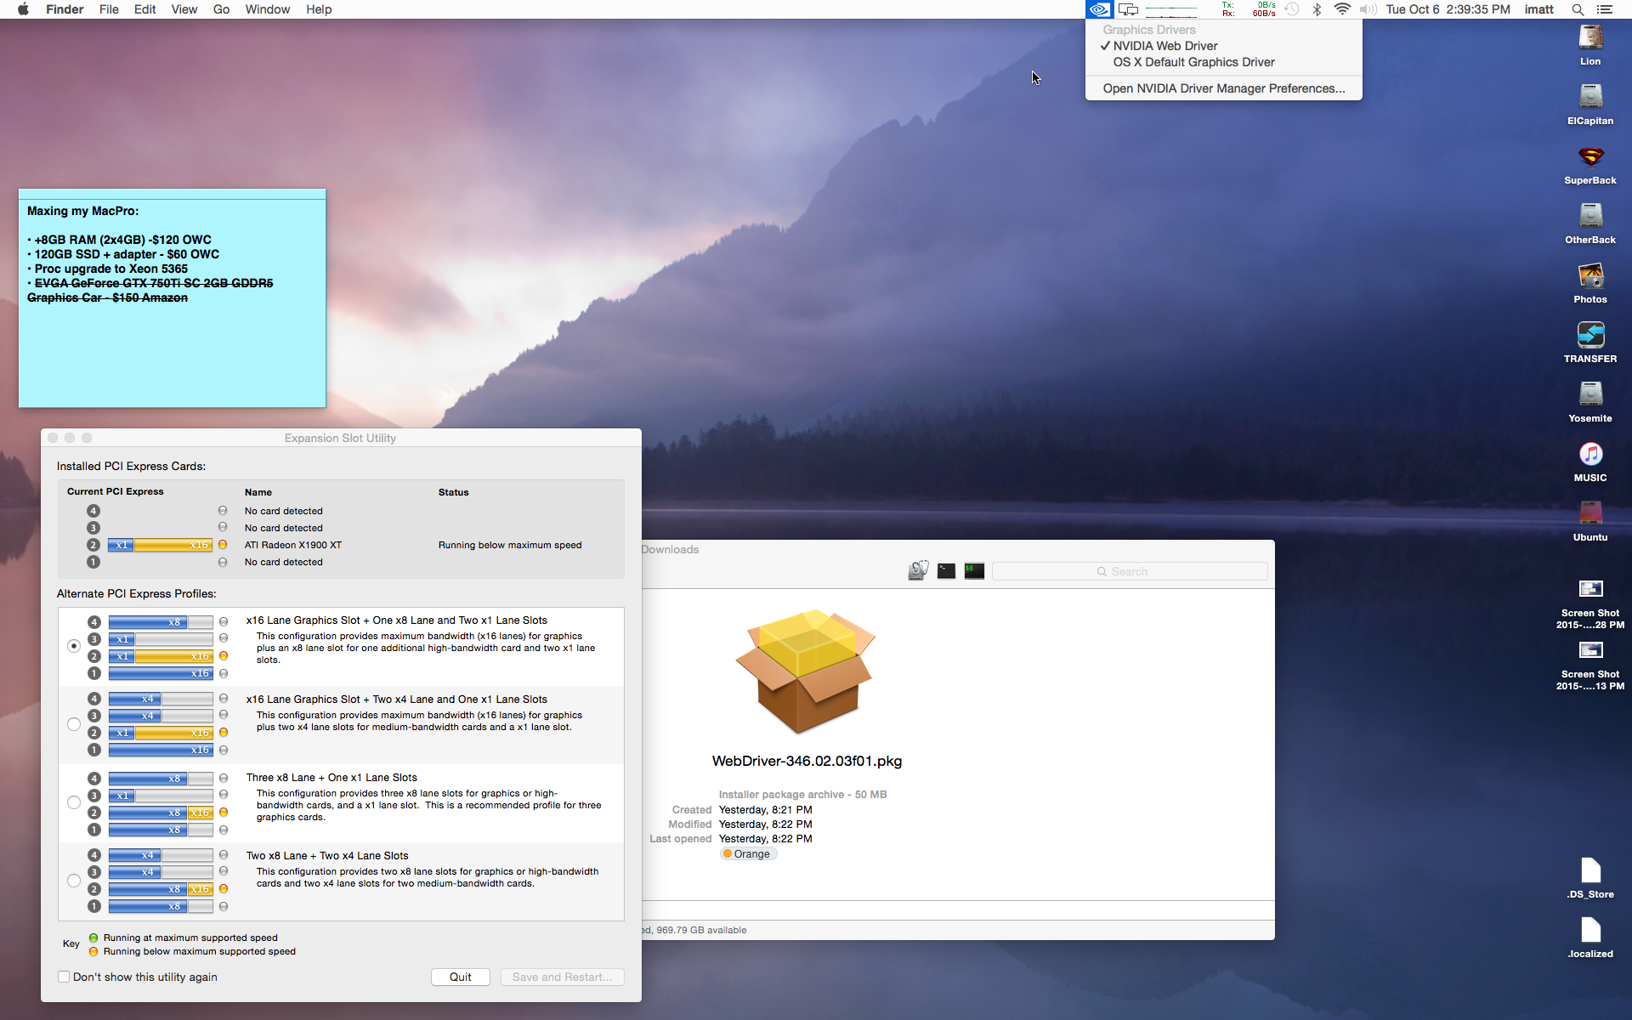Select Three x8 Lane profile radio button
The width and height of the screenshot is (1632, 1020).
(x=74, y=802)
